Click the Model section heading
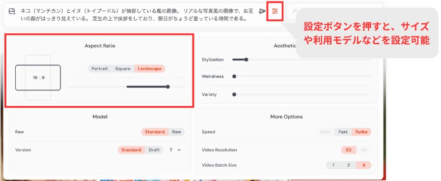Screen dimensions: 441x181 100,117
